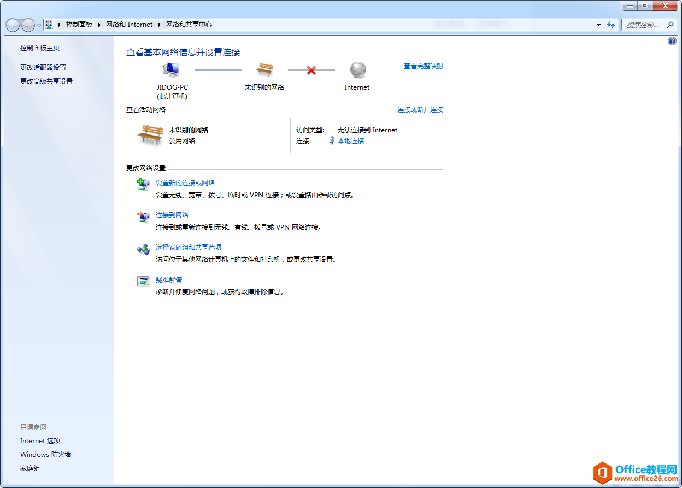Expand the arrow after 网络和 Internet breadcrumb
Viewport: 682px width, 488px height.
pos(160,25)
